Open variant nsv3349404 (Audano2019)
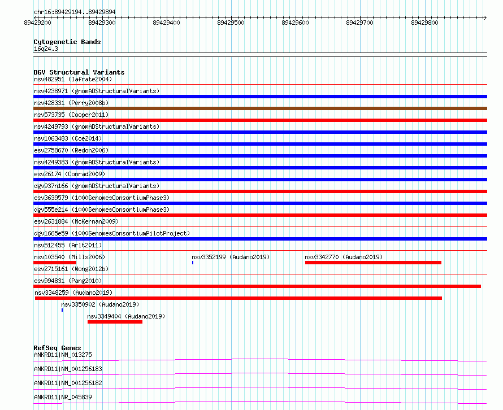The height and width of the screenshot is (410, 503). pyautogui.click(x=126, y=316)
